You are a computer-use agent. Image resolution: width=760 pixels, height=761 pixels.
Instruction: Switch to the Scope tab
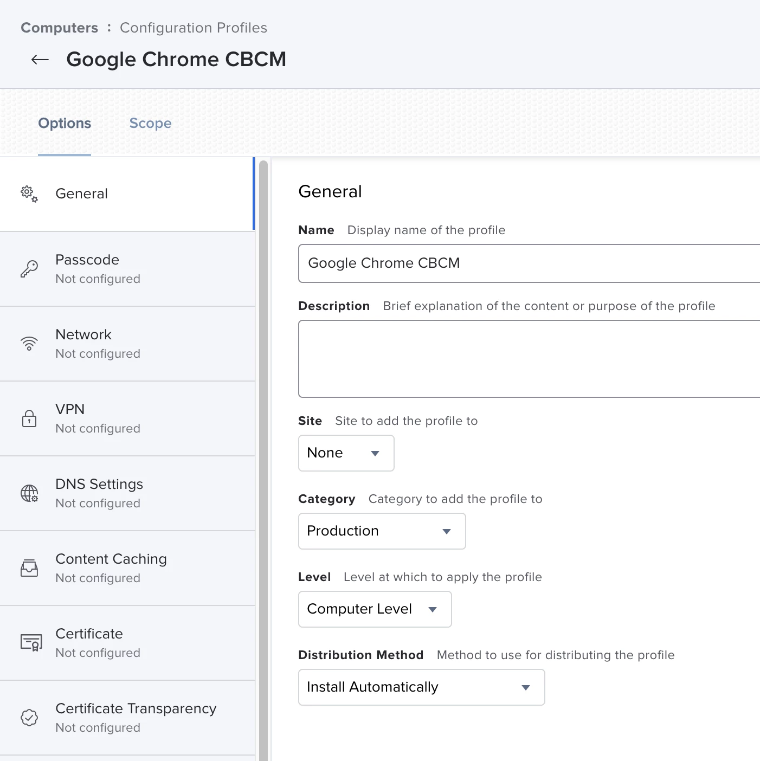pos(150,124)
